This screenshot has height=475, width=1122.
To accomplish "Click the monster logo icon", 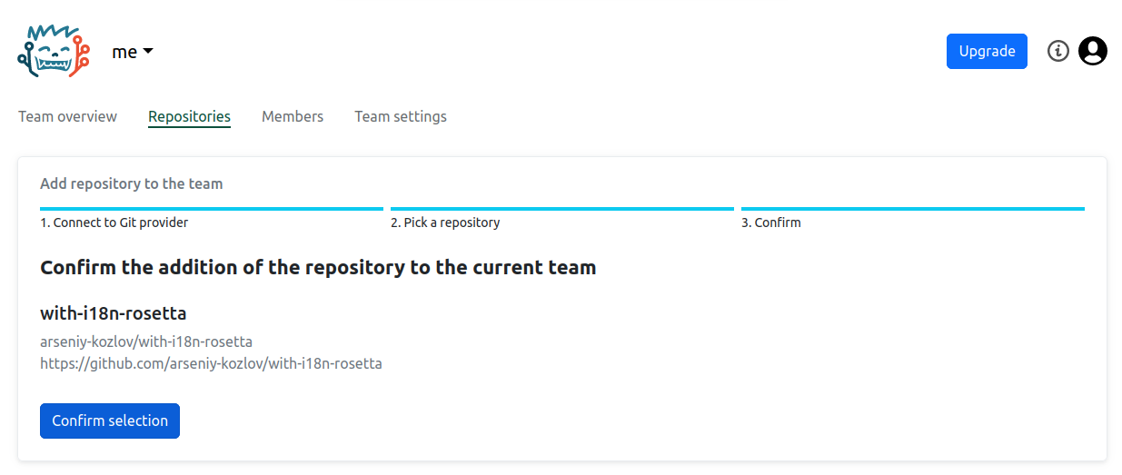I will pos(53,52).
